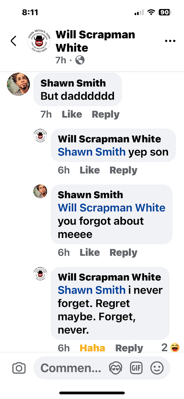Open Will Scrapman White header profile picture
Image resolution: width=184 pixels, height=399 pixels.
point(39,41)
